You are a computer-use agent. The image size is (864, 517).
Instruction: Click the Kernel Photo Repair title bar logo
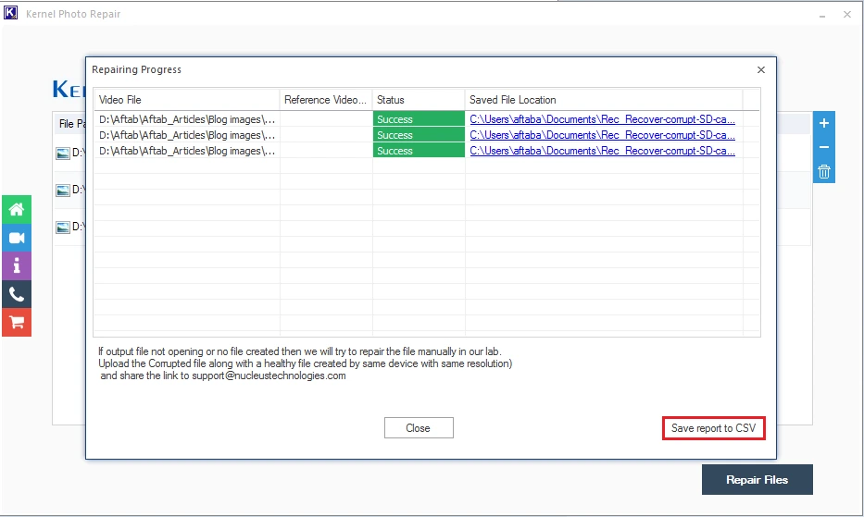click(x=12, y=14)
